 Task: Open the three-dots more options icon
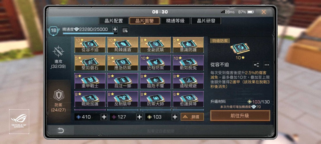[x=267, y=65]
